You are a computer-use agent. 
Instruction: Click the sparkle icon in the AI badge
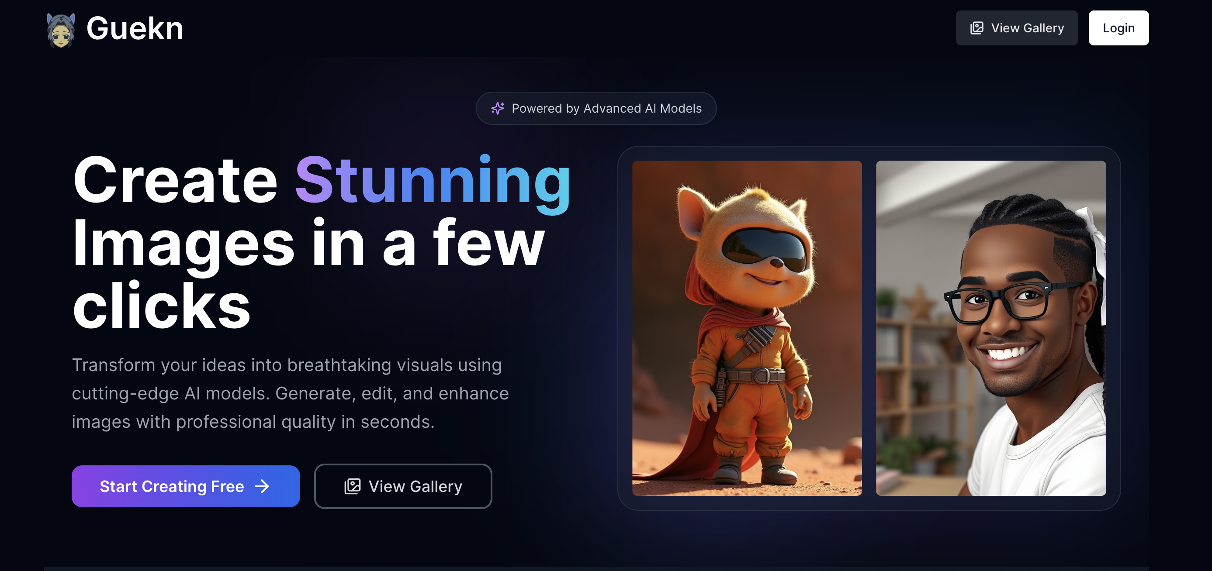(497, 108)
